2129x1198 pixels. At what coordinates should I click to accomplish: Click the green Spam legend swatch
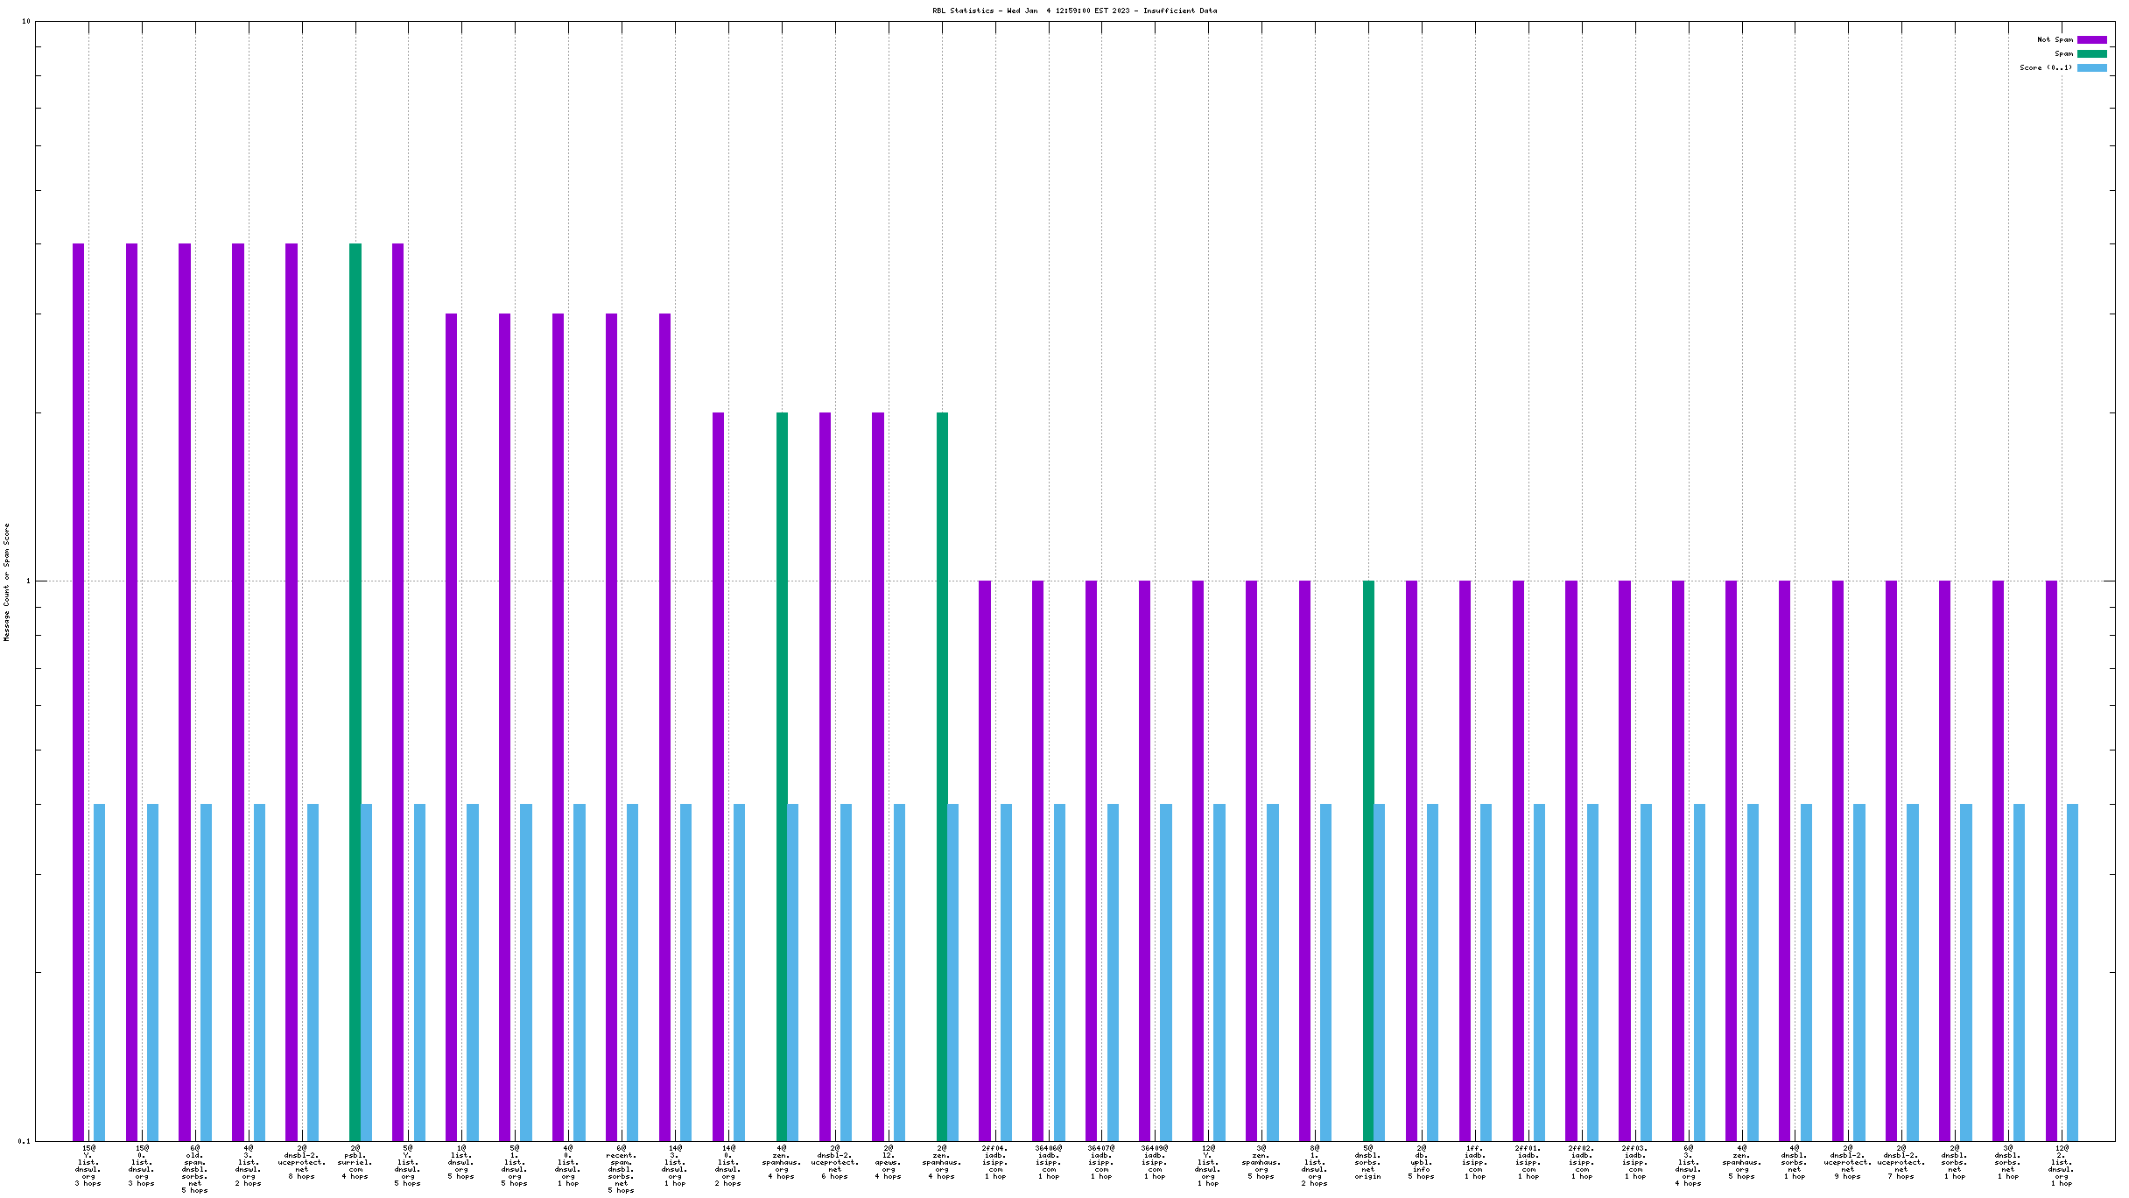pyautogui.click(x=2091, y=53)
